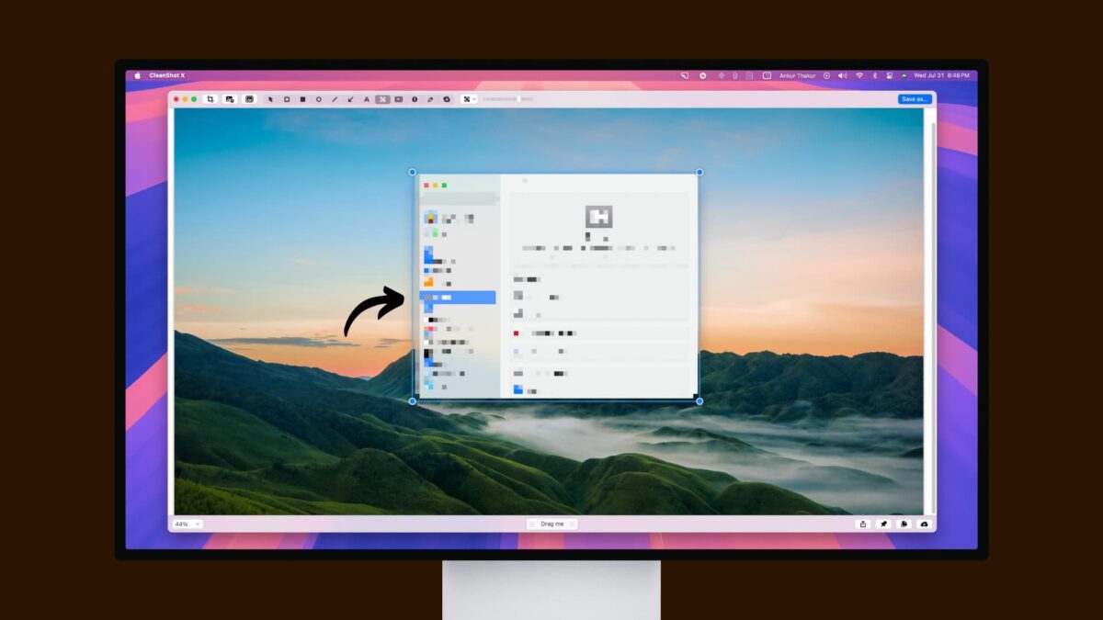
Task: Upload to cloud with the cloud icon
Action: 925,524
